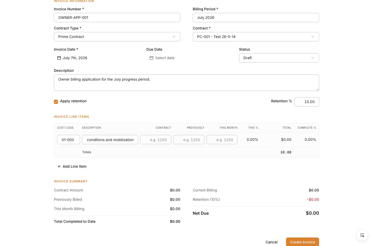The height and width of the screenshot is (246, 373).
Task: Click the This Month Billing label
Action: click(69, 209)
